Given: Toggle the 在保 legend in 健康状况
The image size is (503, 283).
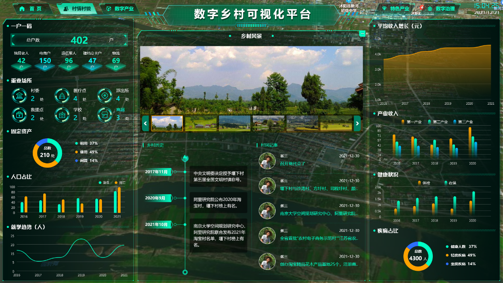Looking at the screenshot, I should point(450,183).
